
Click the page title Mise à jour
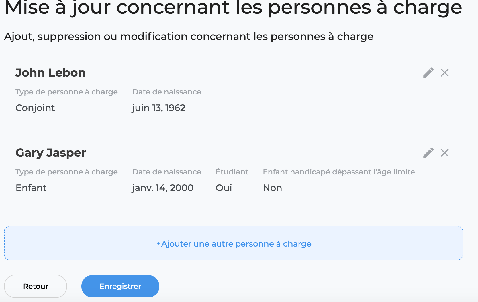[233, 7]
